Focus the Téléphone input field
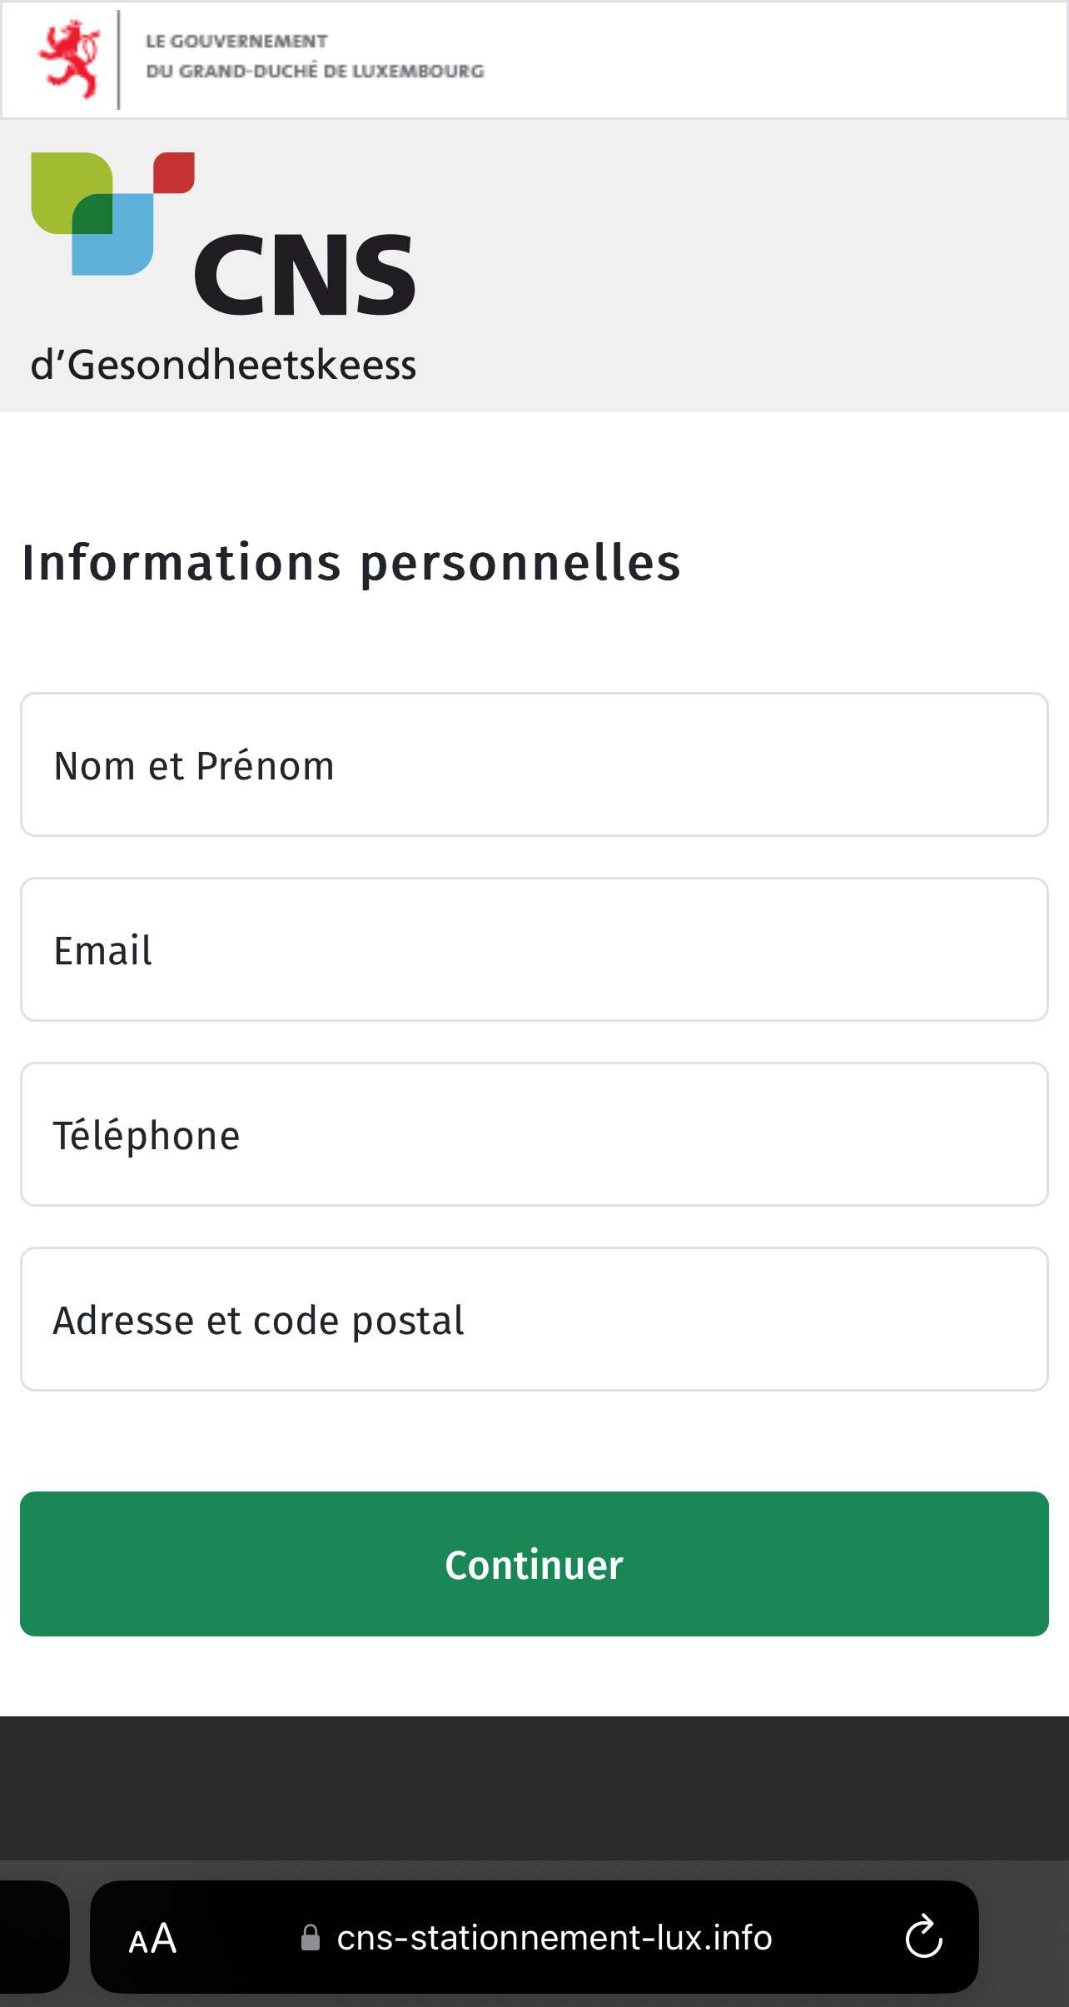Viewport: 1069px width, 2007px height. [x=534, y=1134]
